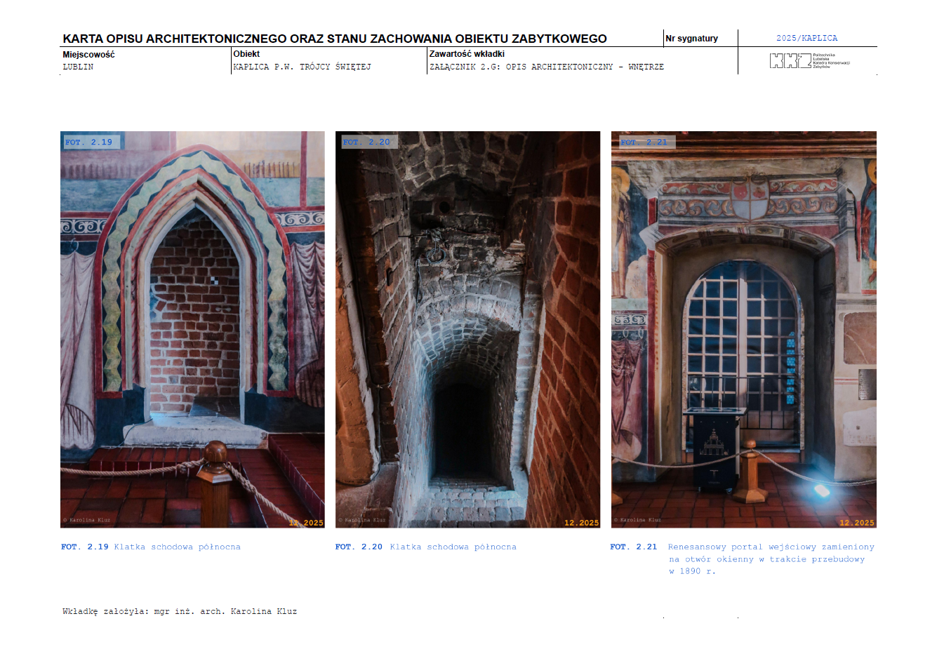Click the '12.2025' date stamp on photo 2.21
The image size is (937, 661).
pos(857,523)
